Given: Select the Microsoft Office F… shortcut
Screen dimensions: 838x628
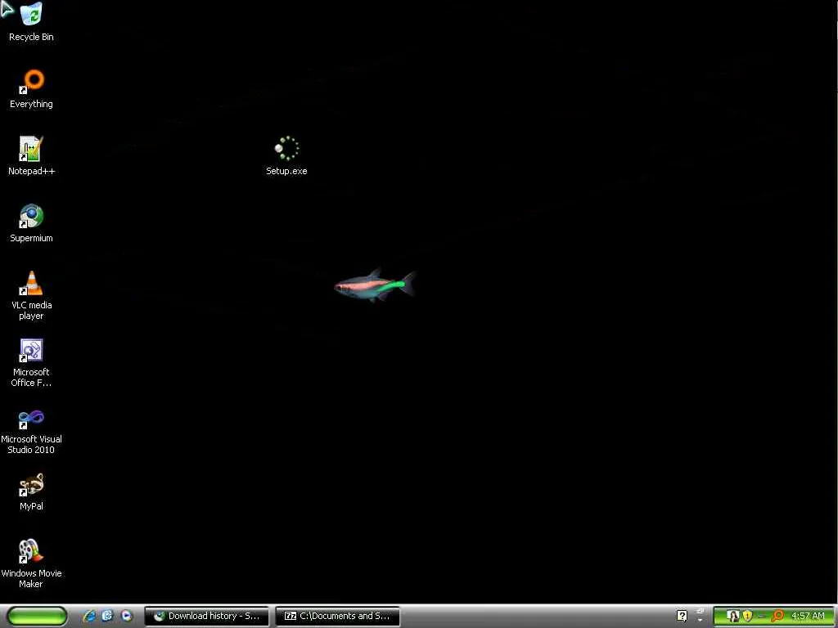Looking at the screenshot, I should 31,362.
